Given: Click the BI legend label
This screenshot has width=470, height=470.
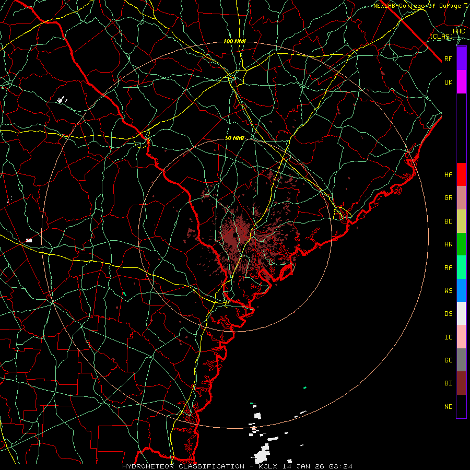Looking at the screenshot, I should pos(449,383).
